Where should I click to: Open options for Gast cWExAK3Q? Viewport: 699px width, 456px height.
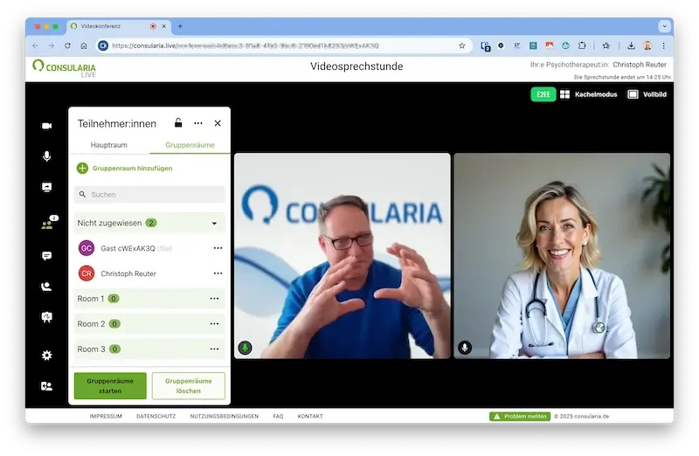(218, 248)
